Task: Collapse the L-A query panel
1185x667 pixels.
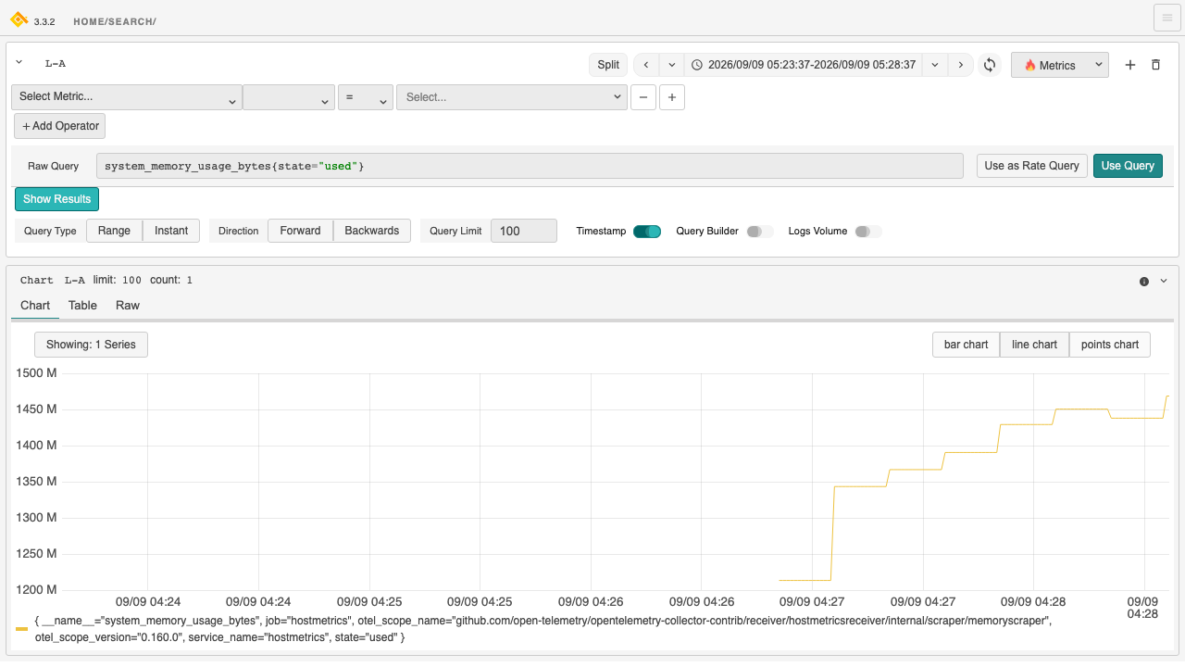Action: (x=19, y=63)
